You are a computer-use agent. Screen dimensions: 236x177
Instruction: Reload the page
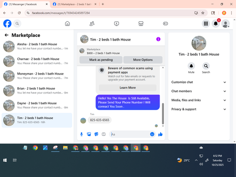[19, 13]
